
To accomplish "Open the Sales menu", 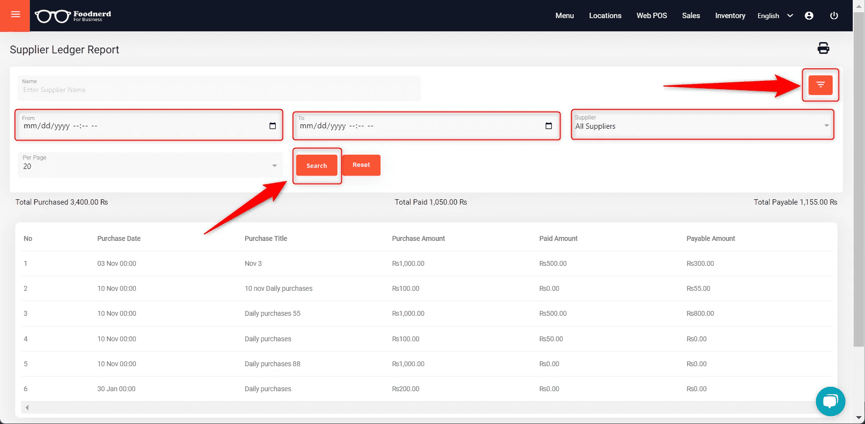I will click(x=691, y=16).
